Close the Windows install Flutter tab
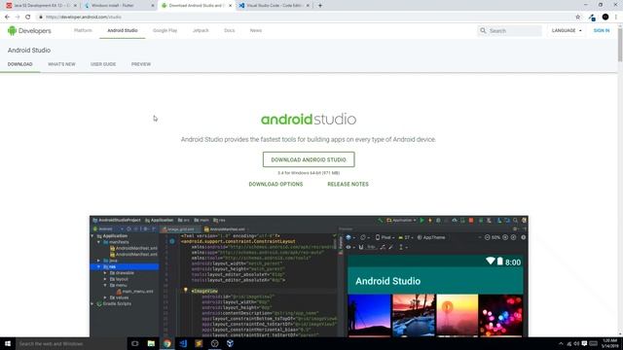The image size is (623, 350). (x=153, y=6)
